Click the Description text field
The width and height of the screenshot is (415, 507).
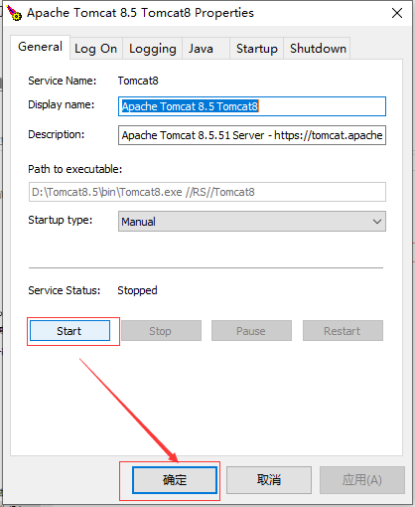[x=252, y=135]
